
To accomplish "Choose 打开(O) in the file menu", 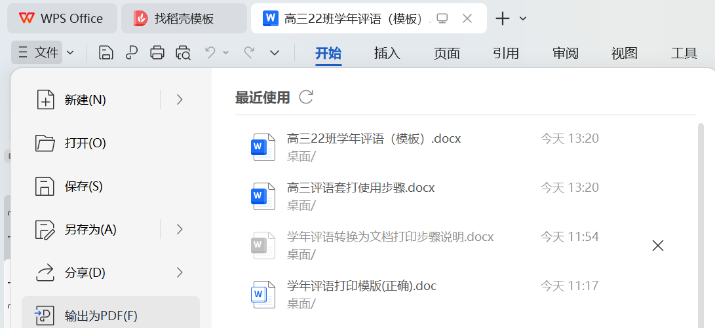I will point(111,143).
